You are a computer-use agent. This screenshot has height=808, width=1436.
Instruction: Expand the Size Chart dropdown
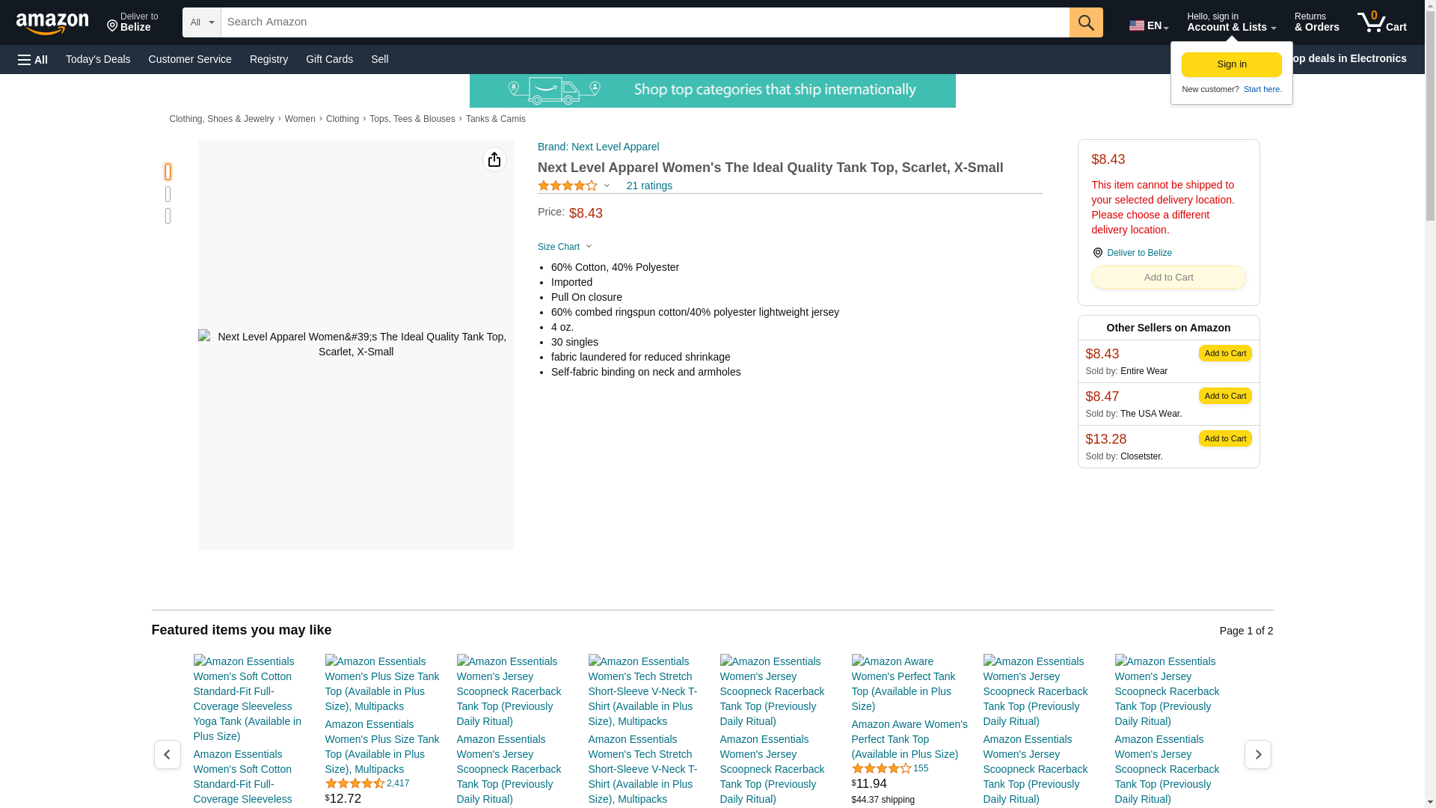click(565, 247)
